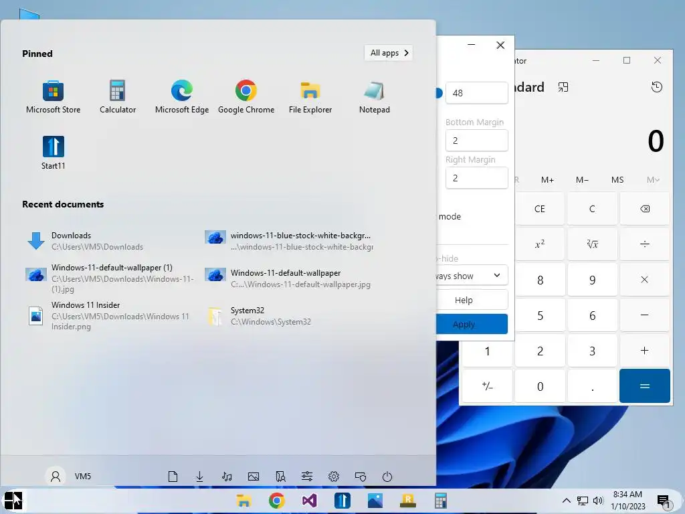Open Settings gear icon in Start footer
This screenshot has width=685, height=514.
click(334, 477)
